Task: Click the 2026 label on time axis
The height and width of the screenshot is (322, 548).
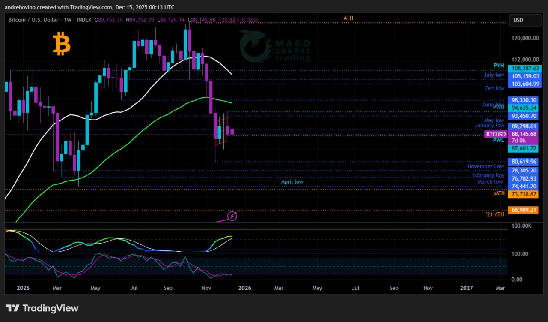Action: point(244,288)
